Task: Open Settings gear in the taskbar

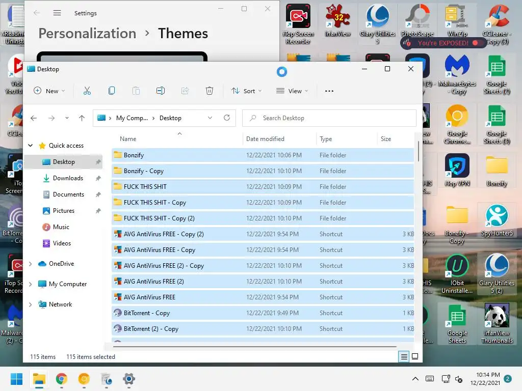Action: pos(129,379)
